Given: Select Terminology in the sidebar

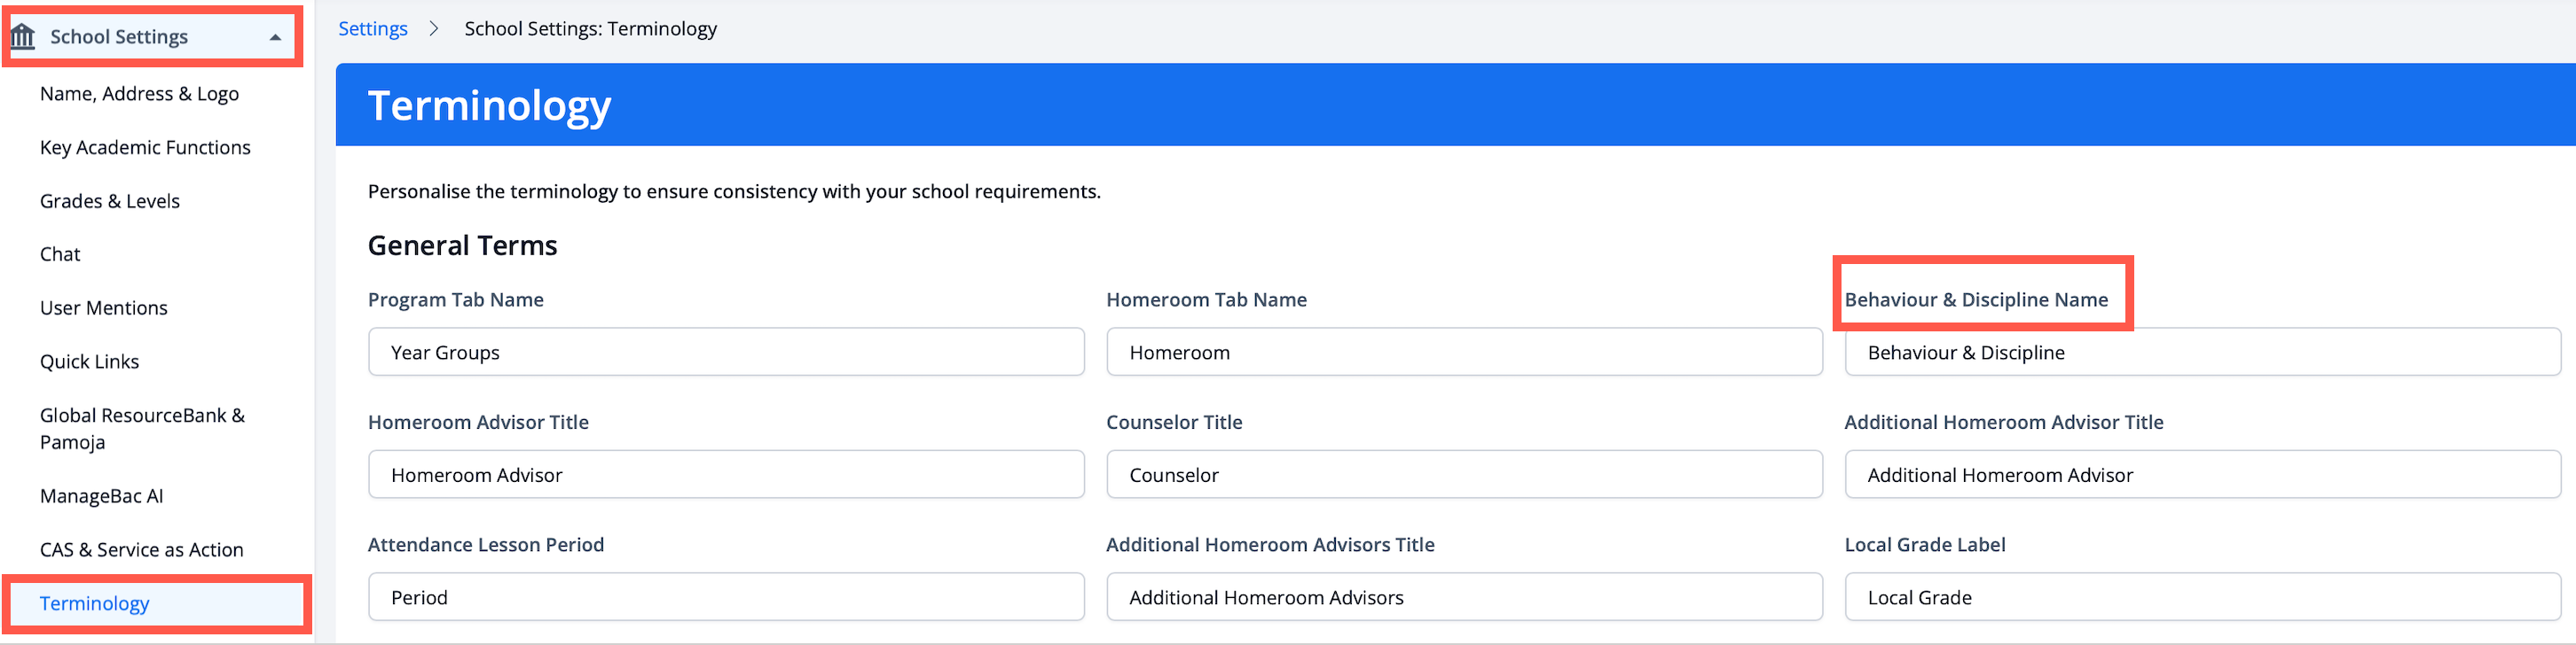Looking at the screenshot, I should click(94, 603).
